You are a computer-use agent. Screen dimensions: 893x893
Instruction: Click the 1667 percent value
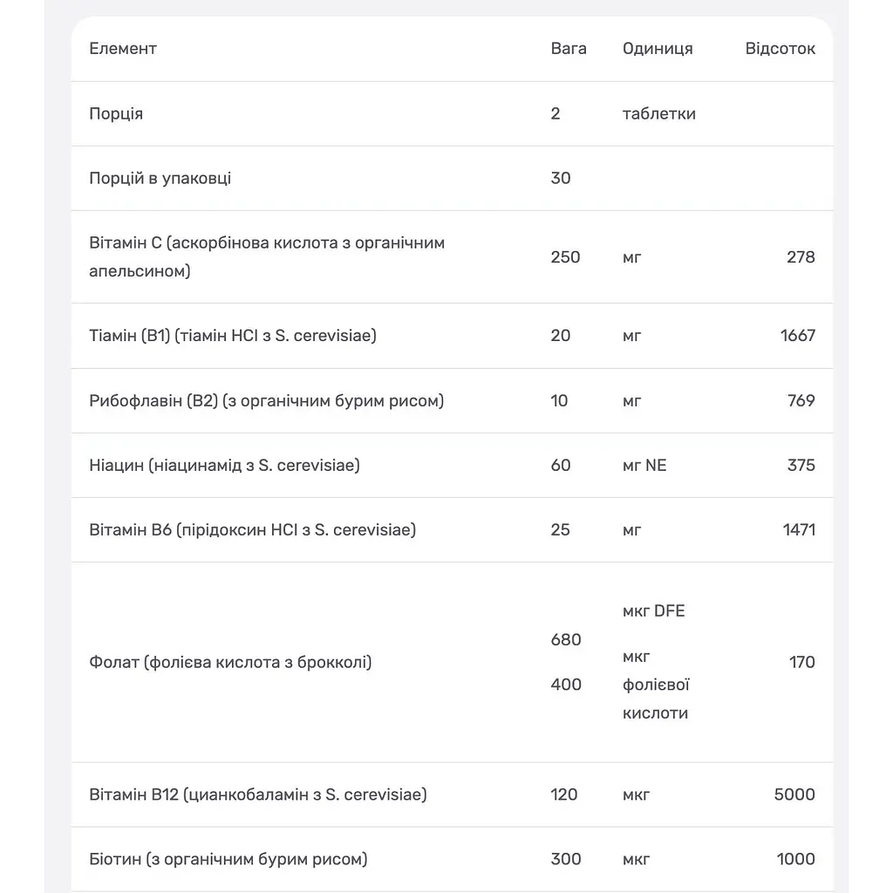[x=797, y=336]
